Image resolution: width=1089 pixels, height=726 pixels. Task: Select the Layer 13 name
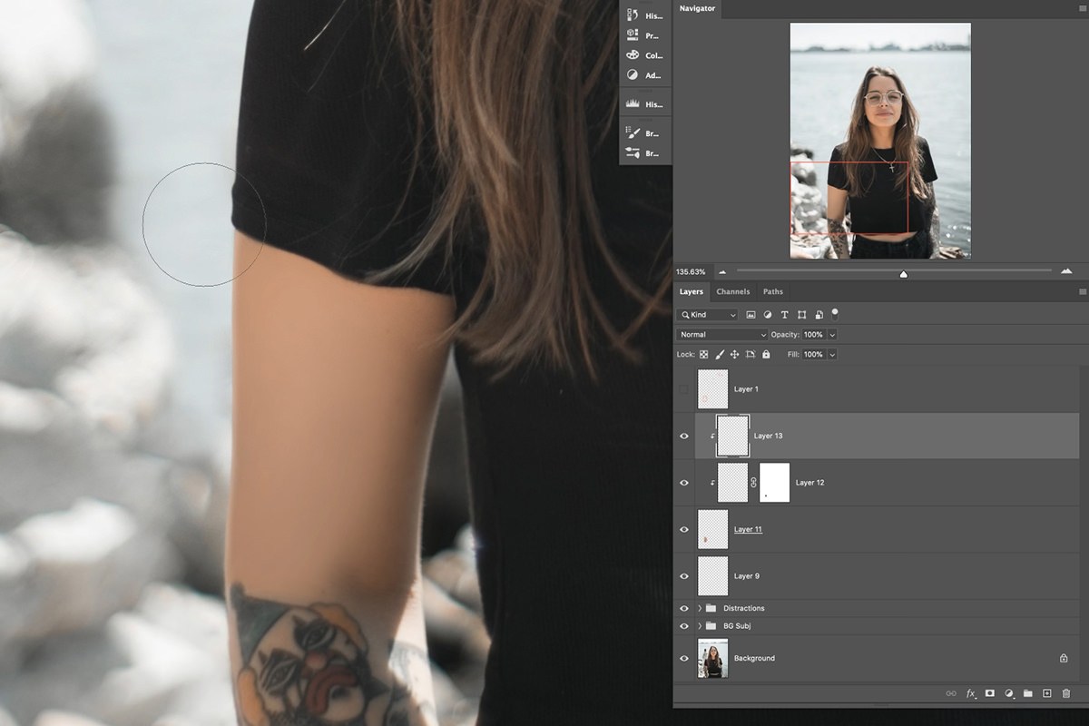(768, 437)
